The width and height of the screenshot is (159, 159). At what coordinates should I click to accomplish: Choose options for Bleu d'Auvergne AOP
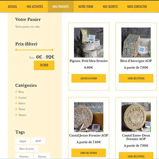pos(136,78)
